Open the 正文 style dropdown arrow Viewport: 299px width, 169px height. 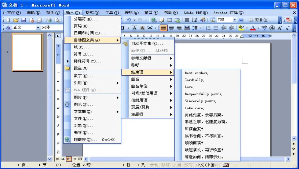[38, 28]
